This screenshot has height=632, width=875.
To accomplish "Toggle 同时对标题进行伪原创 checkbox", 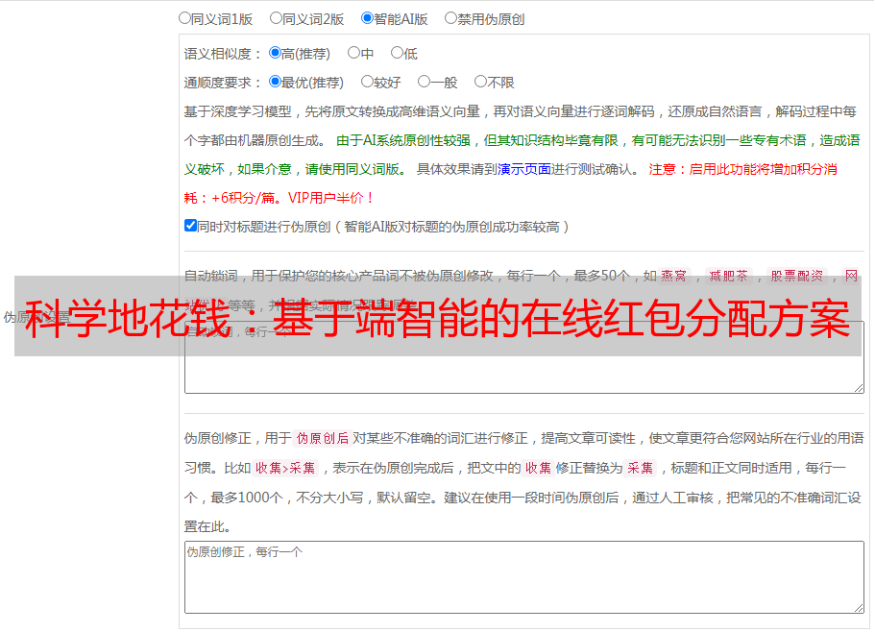I will point(190,226).
